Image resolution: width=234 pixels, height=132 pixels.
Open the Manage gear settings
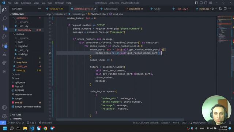click(4, 116)
